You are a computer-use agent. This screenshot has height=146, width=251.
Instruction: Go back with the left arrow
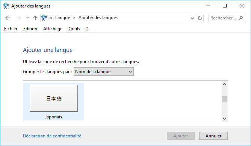click(x=8, y=18)
